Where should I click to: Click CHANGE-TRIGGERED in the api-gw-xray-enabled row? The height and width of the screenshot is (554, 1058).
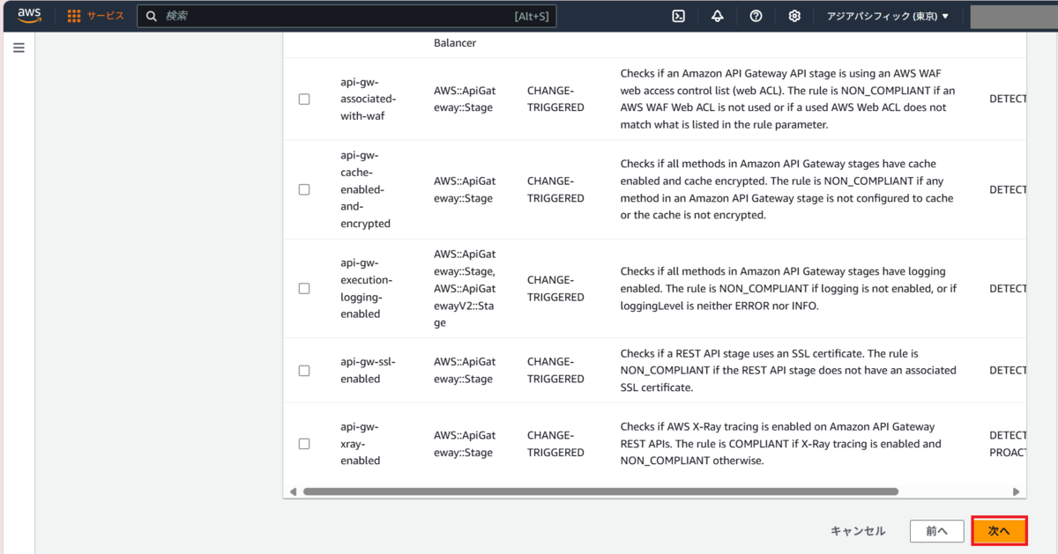tap(555, 443)
